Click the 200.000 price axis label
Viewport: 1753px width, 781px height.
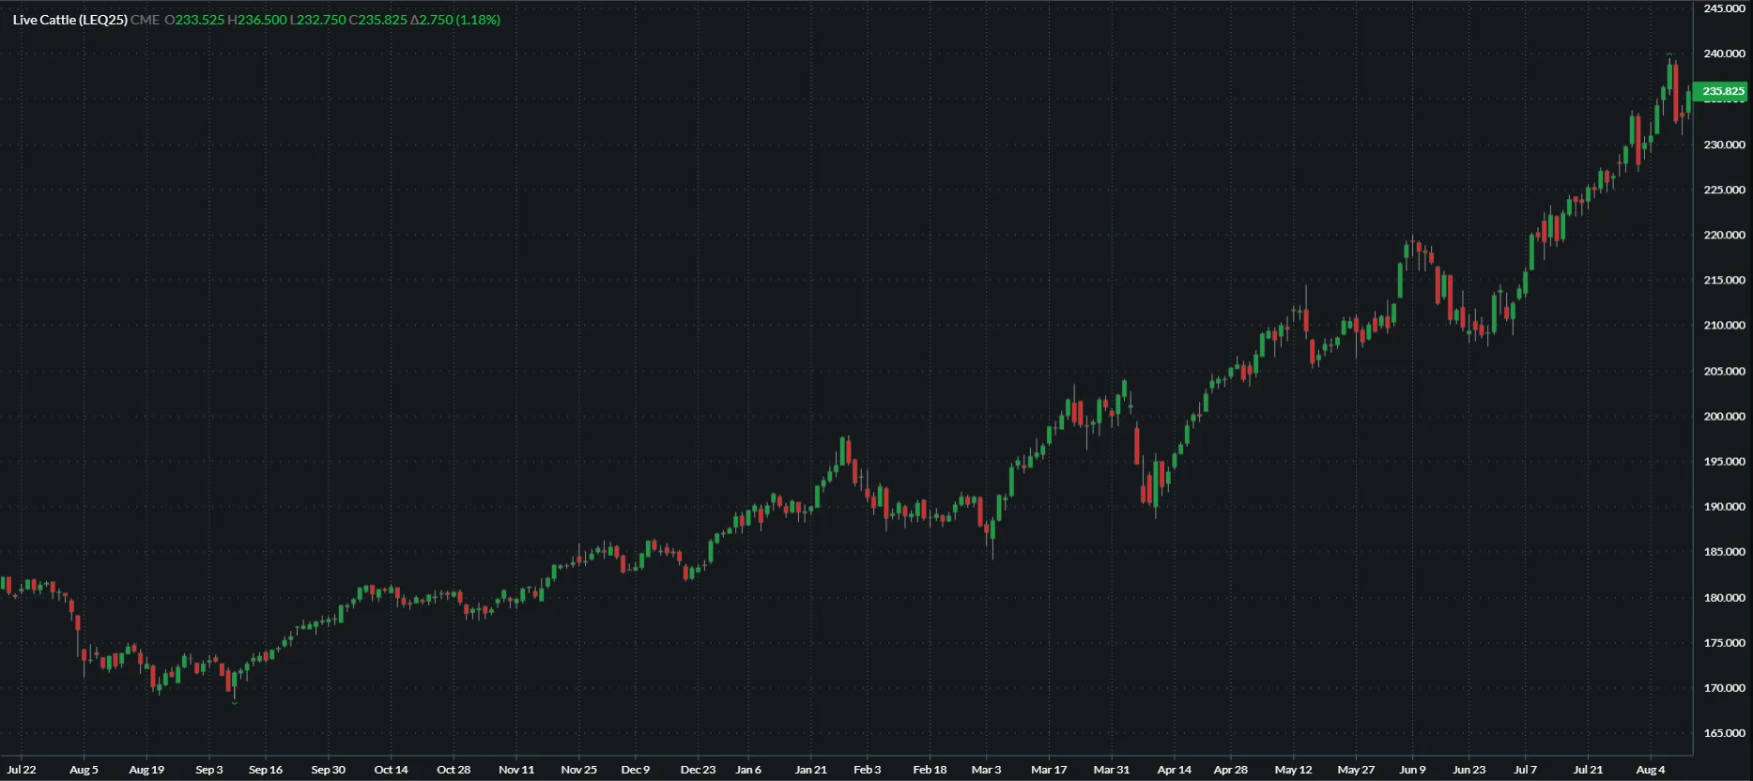click(x=1724, y=416)
